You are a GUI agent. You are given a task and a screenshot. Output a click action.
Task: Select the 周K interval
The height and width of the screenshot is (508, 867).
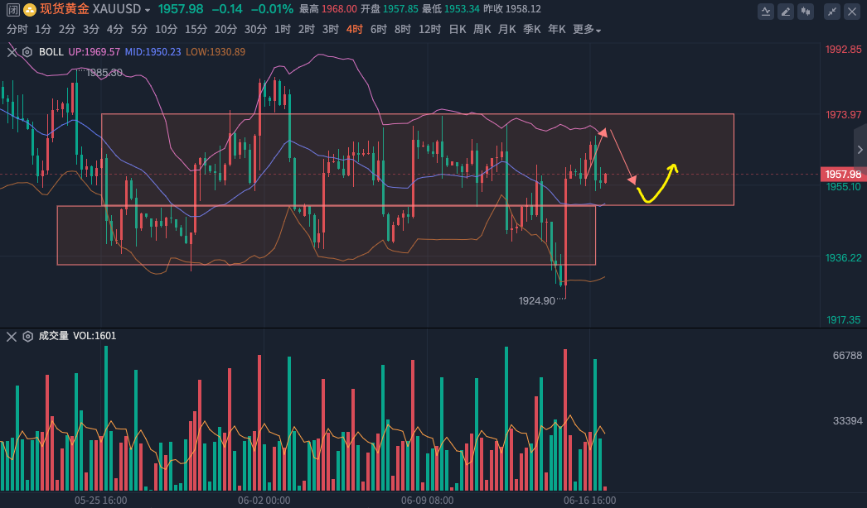coord(482,29)
